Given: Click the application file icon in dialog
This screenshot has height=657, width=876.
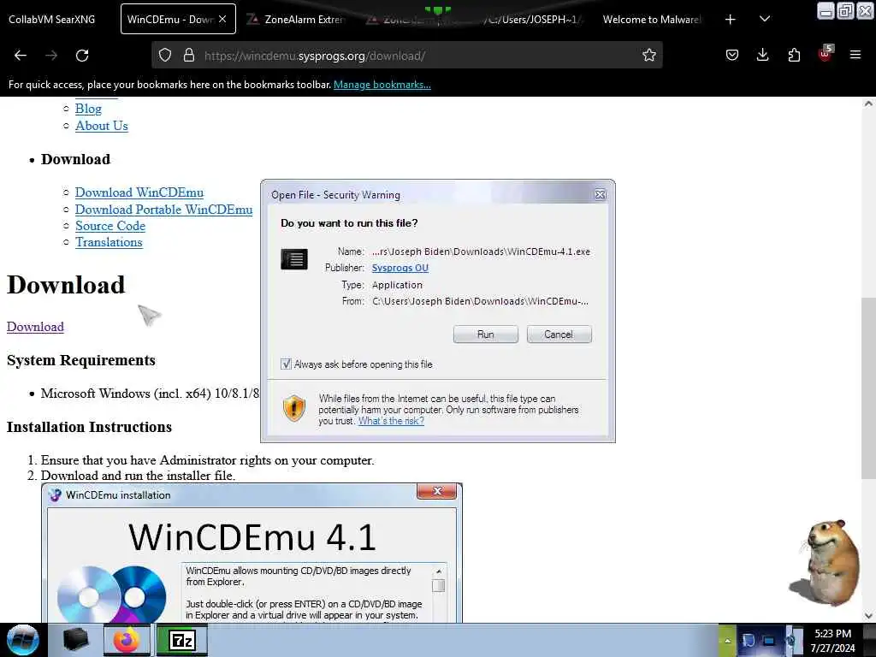Looking at the screenshot, I should pyautogui.click(x=294, y=259).
